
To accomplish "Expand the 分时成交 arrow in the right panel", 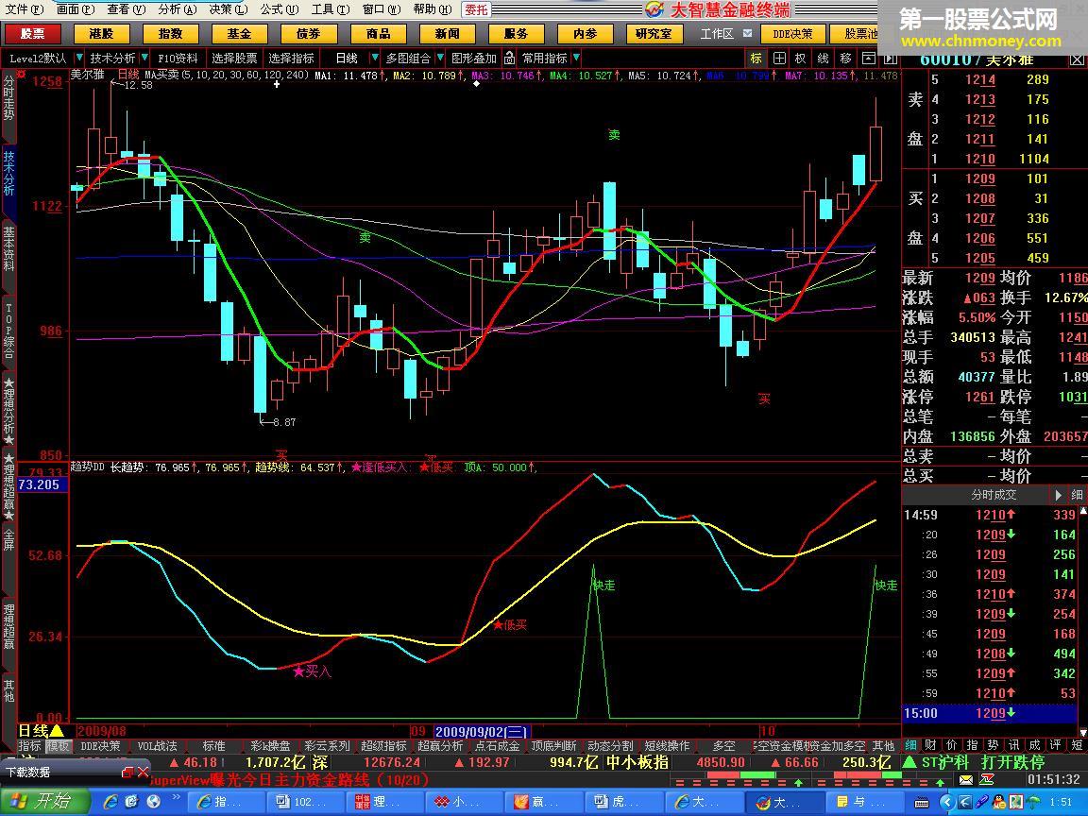I will [x=1058, y=495].
